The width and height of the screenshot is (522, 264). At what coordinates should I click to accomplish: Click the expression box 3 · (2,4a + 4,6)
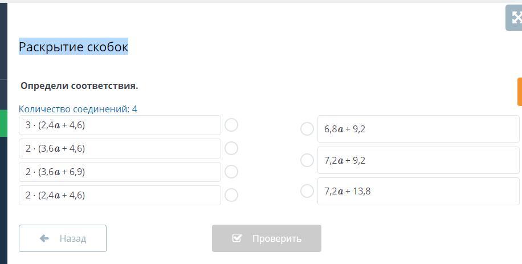click(x=120, y=125)
